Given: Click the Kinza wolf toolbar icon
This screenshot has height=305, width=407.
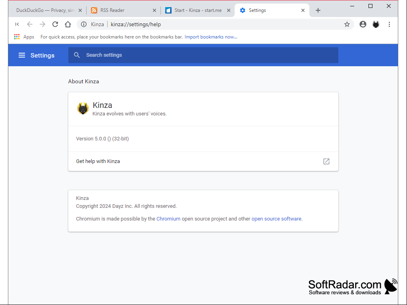Looking at the screenshot, I should (376, 24).
